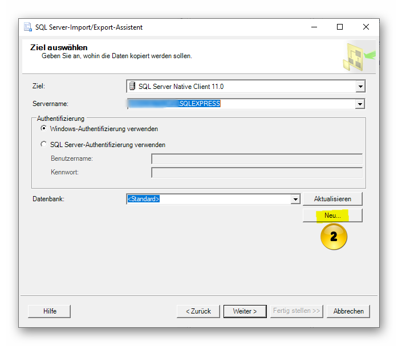398x346 pixels.
Task: Click the database icon in the Ziel field
Action: coord(132,87)
